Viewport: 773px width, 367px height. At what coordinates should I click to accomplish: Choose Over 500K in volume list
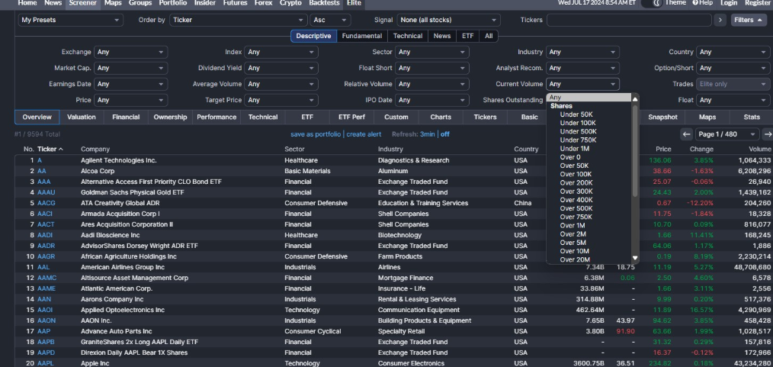click(576, 208)
